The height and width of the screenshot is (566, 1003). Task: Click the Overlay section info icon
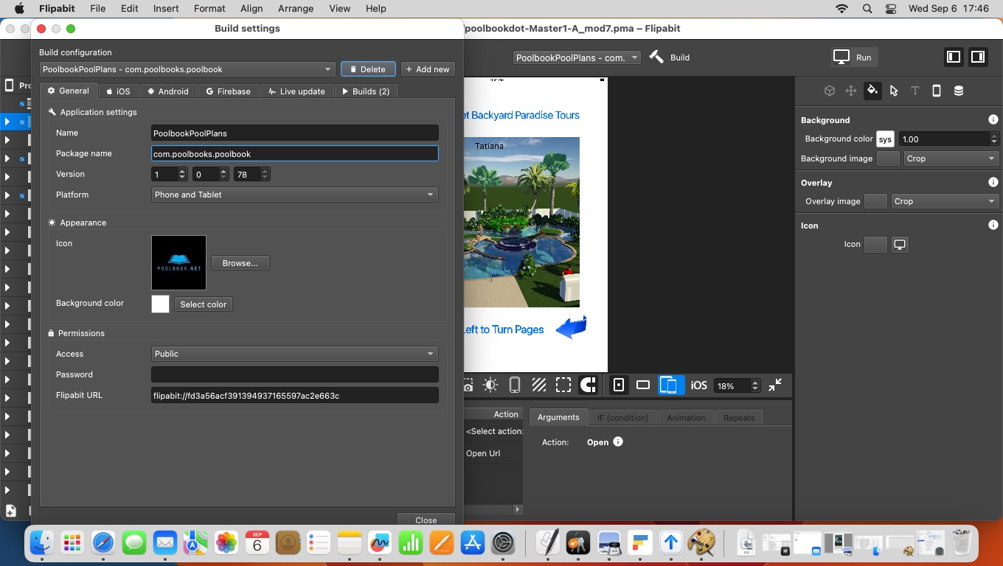[993, 182]
